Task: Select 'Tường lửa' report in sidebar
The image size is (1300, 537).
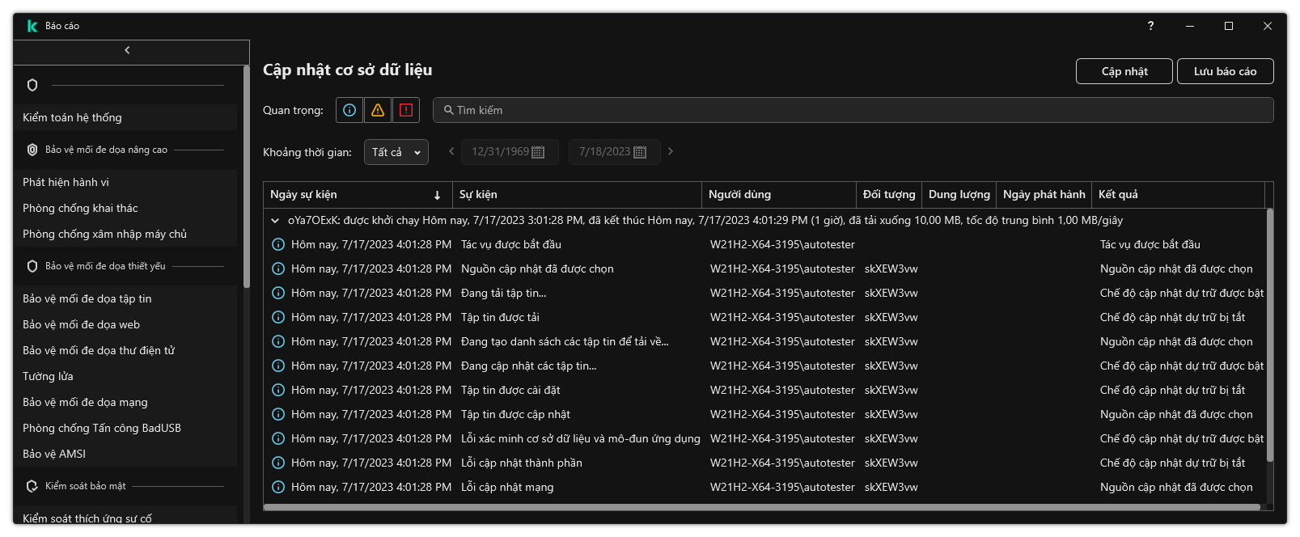Action: tap(48, 376)
